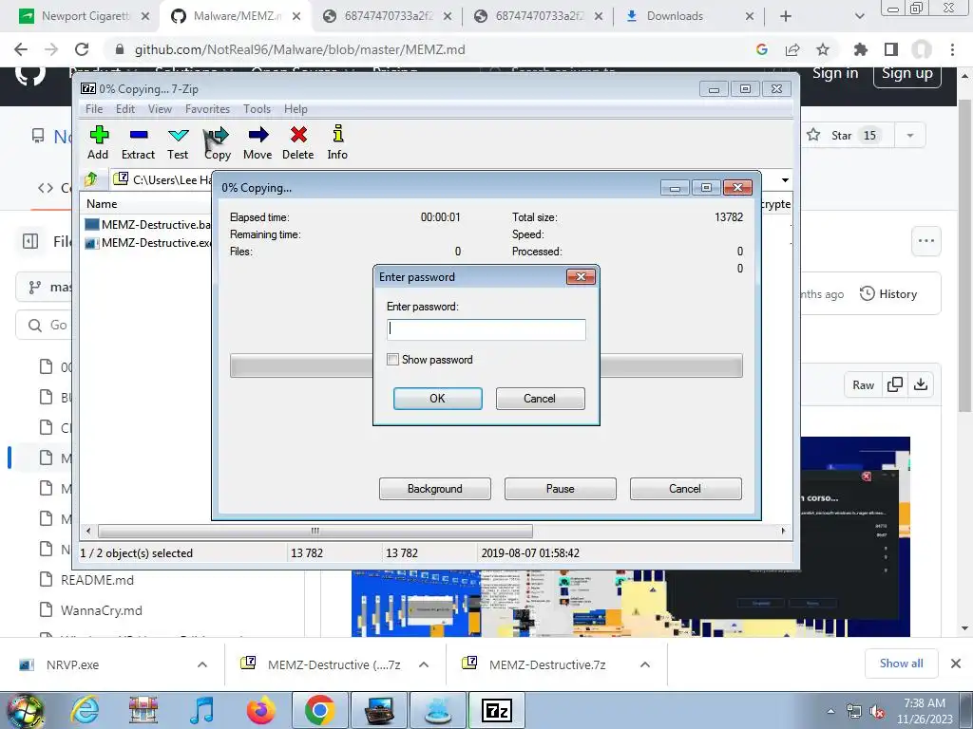This screenshot has height=729, width=973.
Task: Open 7-Zip Favorites menu
Action: coord(207,109)
